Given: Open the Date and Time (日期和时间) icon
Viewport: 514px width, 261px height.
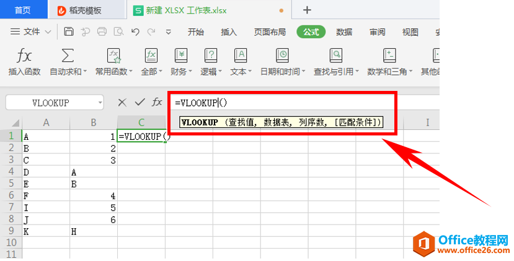Looking at the screenshot, I should click(282, 56).
